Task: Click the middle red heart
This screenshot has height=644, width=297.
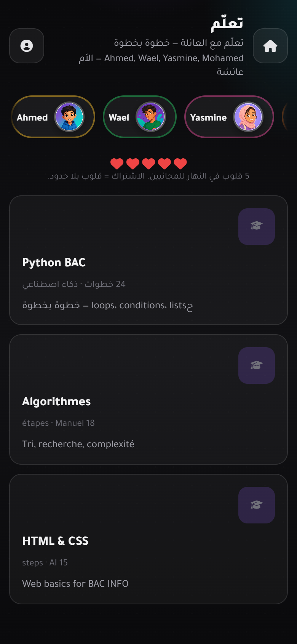Action: coord(148,164)
